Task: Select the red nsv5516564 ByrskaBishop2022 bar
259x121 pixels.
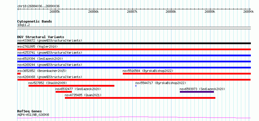Action: pos(187,74)
